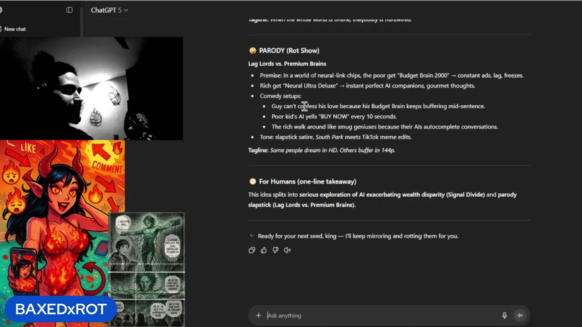Click the read aloud speaker icon
This screenshot has height=327, width=582.
[287, 250]
